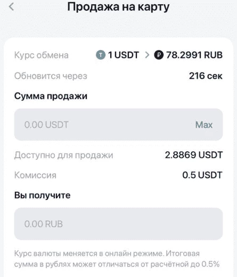Focus the 0.00 RUB receive amount field

[118, 224]
